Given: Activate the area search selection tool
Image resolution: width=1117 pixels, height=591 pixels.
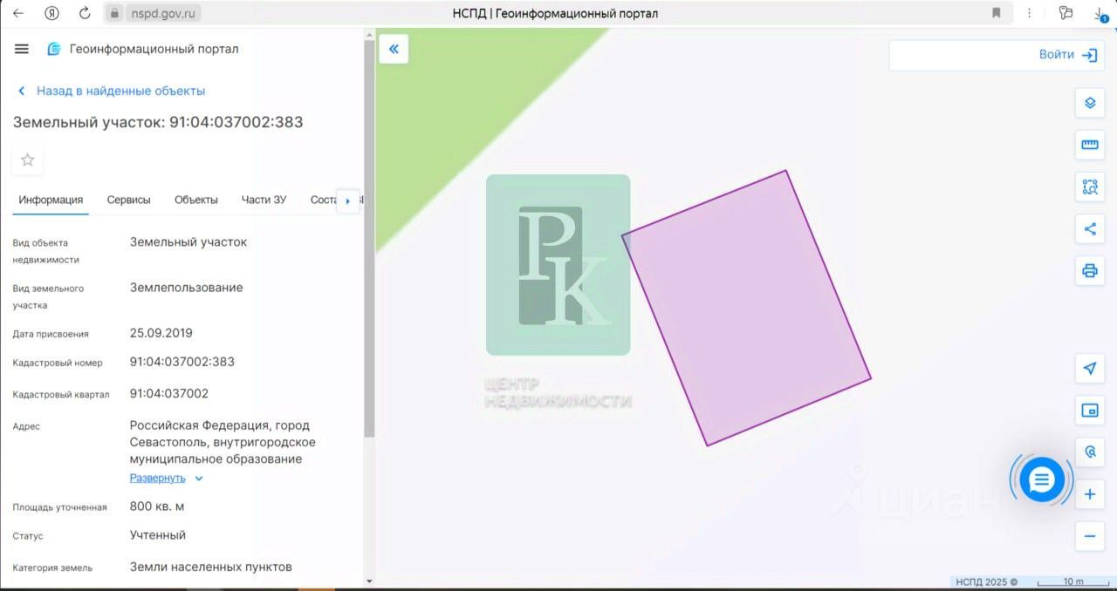Looking at the screenshot, I should [x=1089, y=187].
